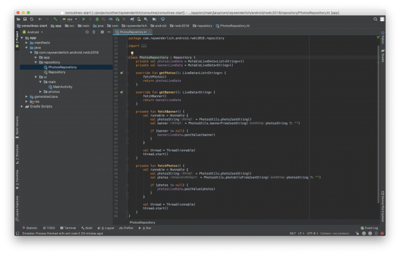Fold the fetchBanner function
The image size is (400, 255).
point(127,112)
